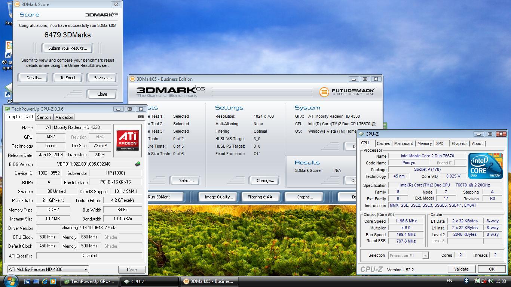Viewport: 511px width, 287px height.
Task: Click the BIOS save chip icon in GPU-Z
Action: (138, 164)
